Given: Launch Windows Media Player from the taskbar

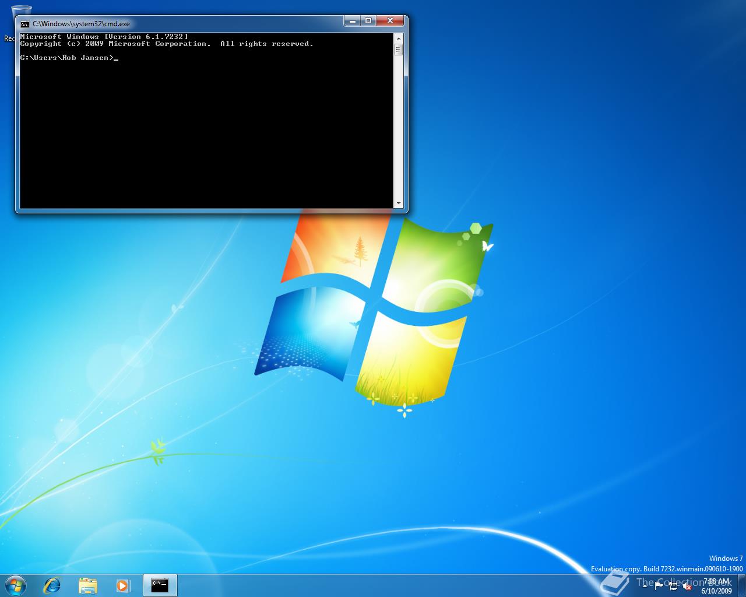Looking at the screenshot, I should (122, 585).
